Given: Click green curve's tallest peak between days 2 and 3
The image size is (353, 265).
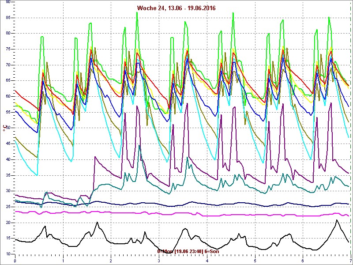Looking at the screenshot, I should [x=137, y=12].
